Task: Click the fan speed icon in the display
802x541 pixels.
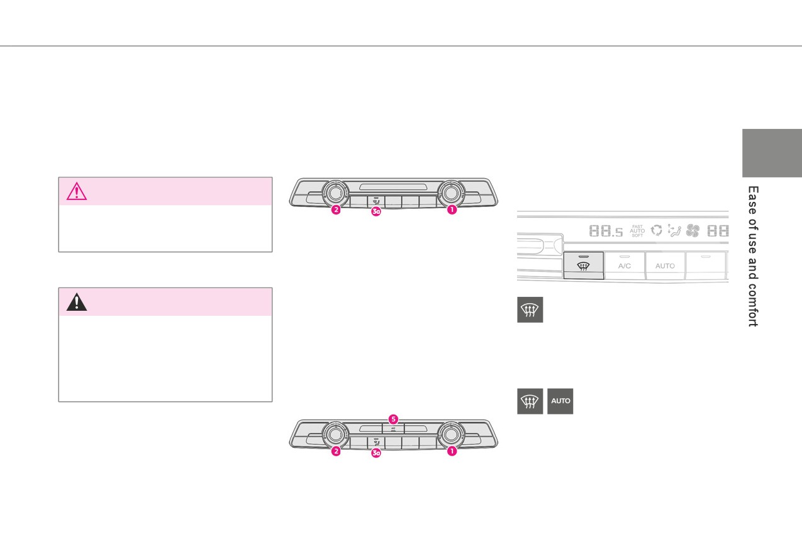Action: (693, 231)
